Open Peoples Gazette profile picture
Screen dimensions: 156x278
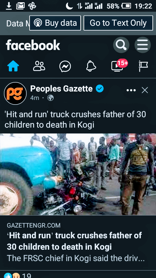(15, 93)
